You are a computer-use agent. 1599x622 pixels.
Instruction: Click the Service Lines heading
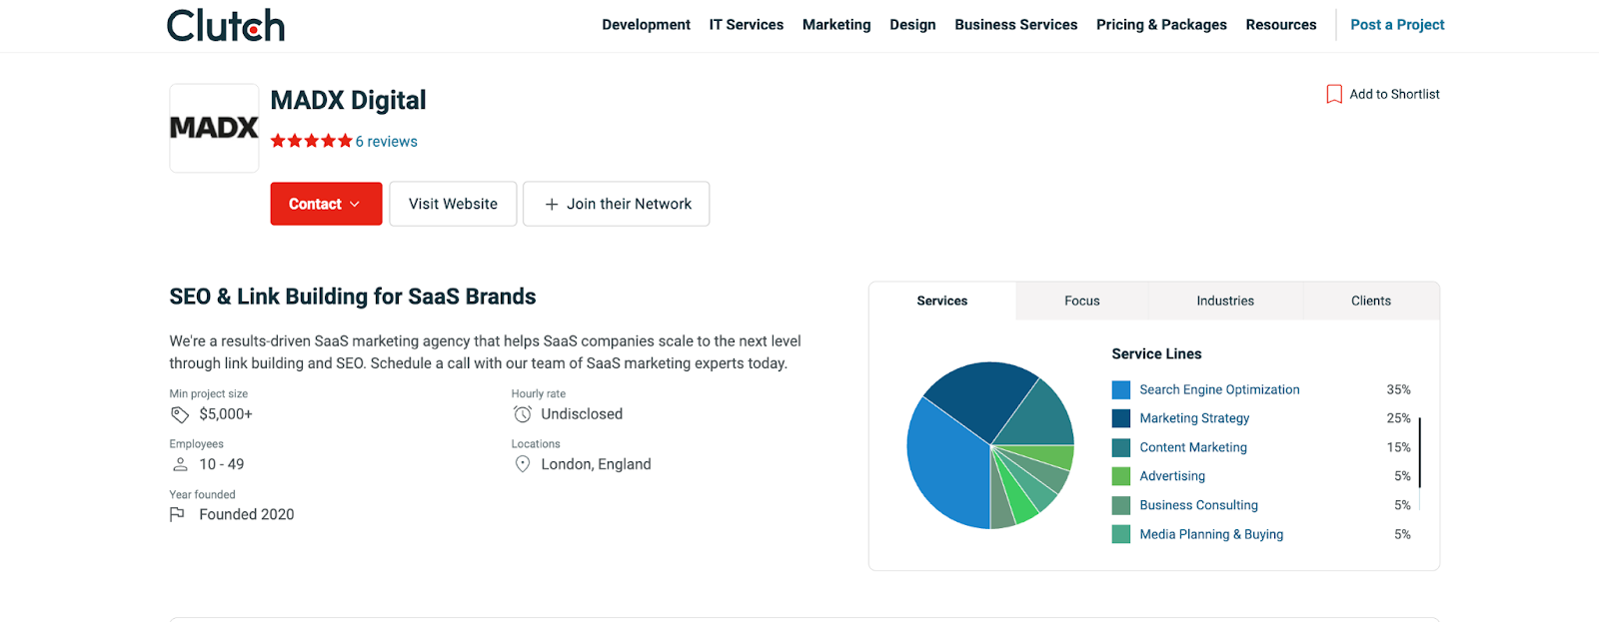(1156, 353)
